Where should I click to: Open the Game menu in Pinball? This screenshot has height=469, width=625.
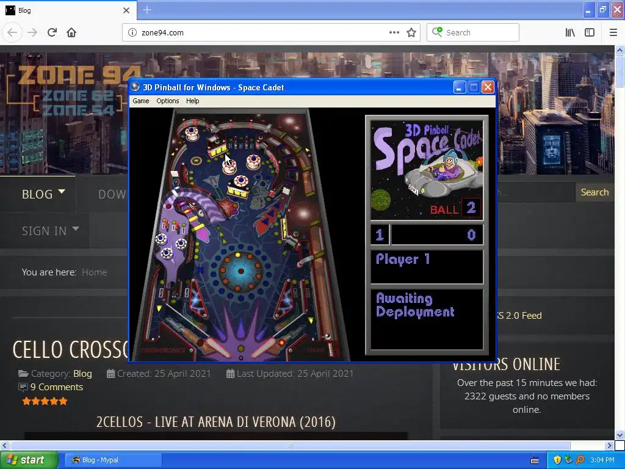[x=141, y=101]
